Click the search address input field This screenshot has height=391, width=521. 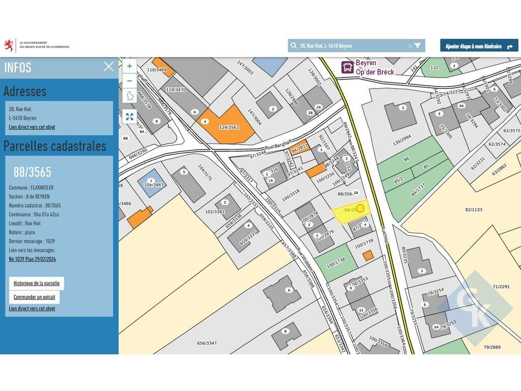tap(351, 46)
